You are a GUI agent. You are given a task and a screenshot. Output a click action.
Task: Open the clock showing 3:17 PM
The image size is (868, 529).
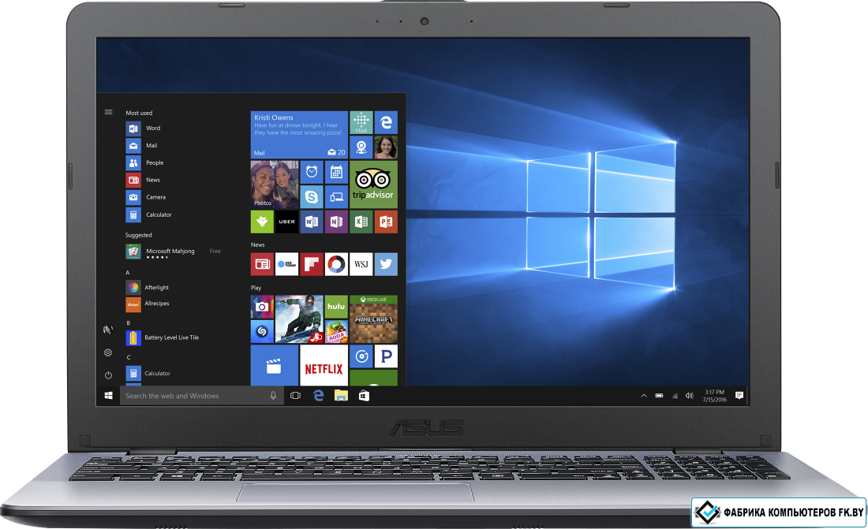714,396
